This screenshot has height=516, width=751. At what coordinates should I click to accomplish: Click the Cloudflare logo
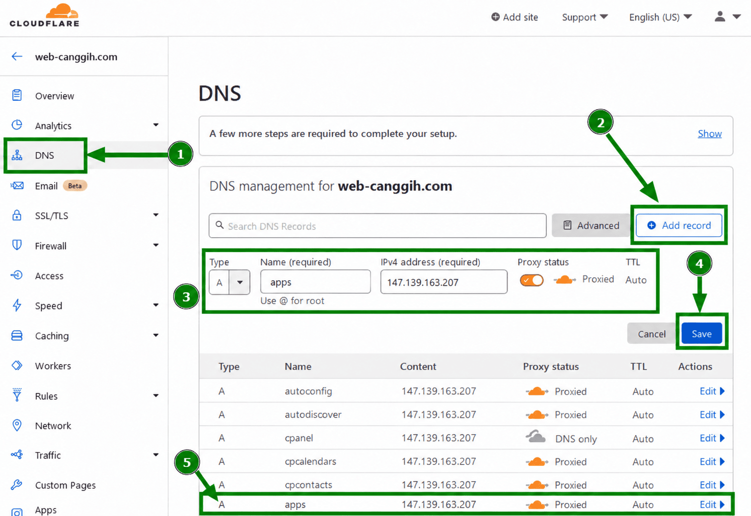pos(44,15)
